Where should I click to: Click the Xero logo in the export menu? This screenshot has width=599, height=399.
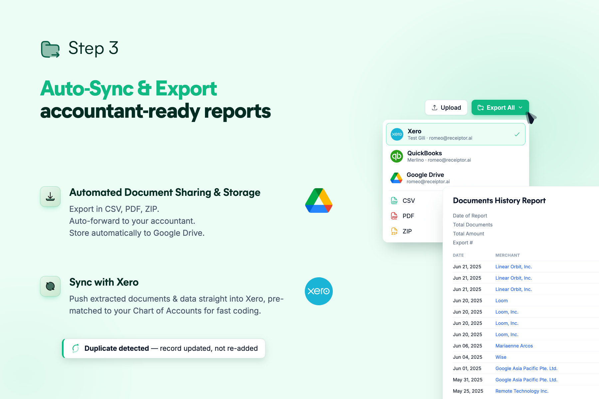pyautogui.click(x=397, y=134)
